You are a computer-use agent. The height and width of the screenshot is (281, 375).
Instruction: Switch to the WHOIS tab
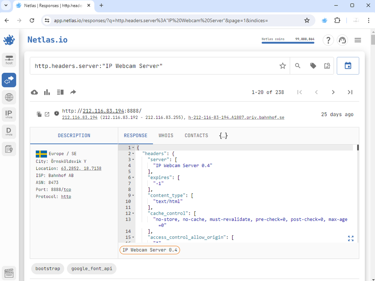click(x=166, y=135)
